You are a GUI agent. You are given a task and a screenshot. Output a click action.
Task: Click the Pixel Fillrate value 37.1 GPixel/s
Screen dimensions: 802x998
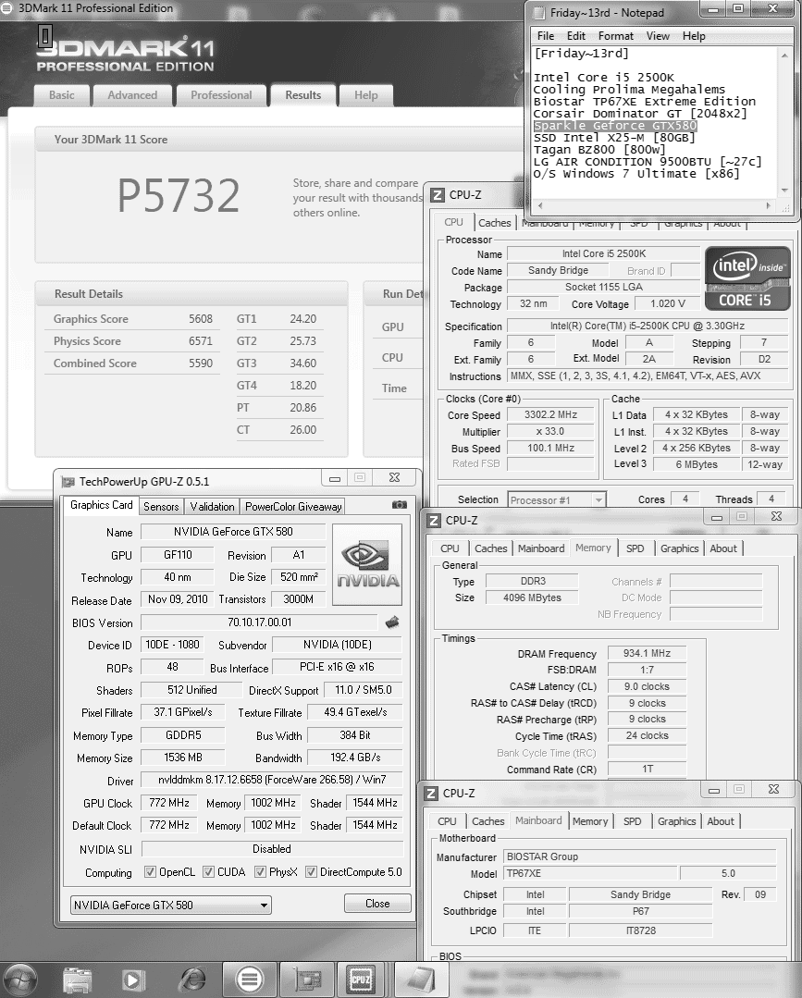pos(182,712)
